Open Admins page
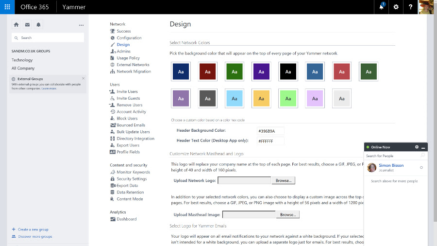This screenshot has width=437, height=246. tap(123, 51)
